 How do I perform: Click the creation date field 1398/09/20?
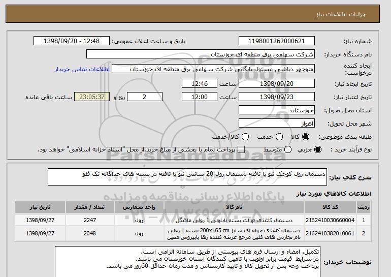(277, 83)
